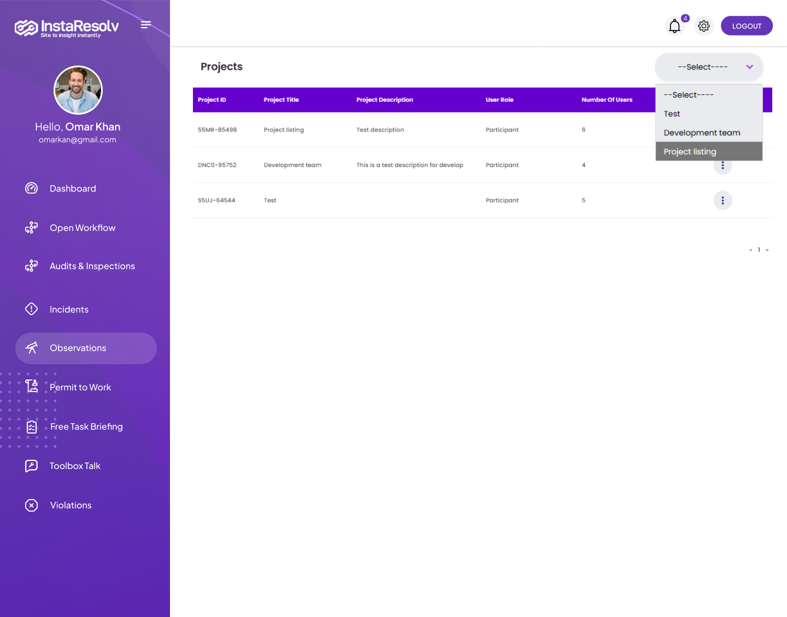Click the Violations X circle icon

pyautogui.click(x=32, y=505)
